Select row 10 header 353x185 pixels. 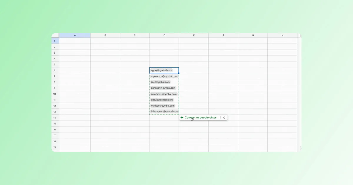click(55, 94)
